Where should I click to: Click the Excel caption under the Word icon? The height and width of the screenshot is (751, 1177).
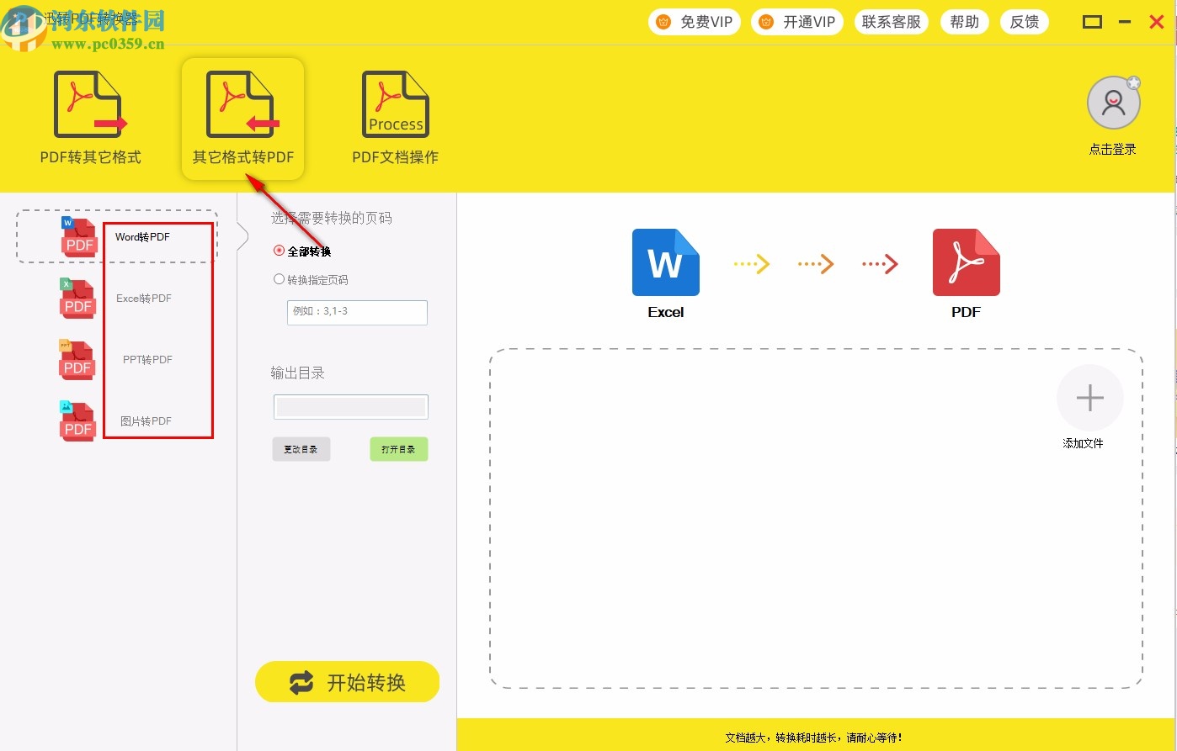point(666,312)
